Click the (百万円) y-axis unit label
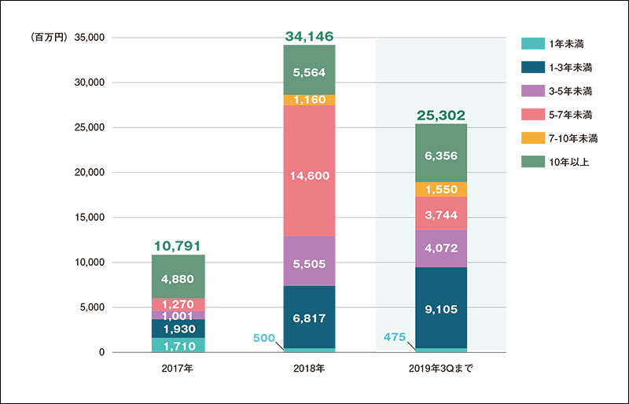629x404 pixels. (49, 38)
